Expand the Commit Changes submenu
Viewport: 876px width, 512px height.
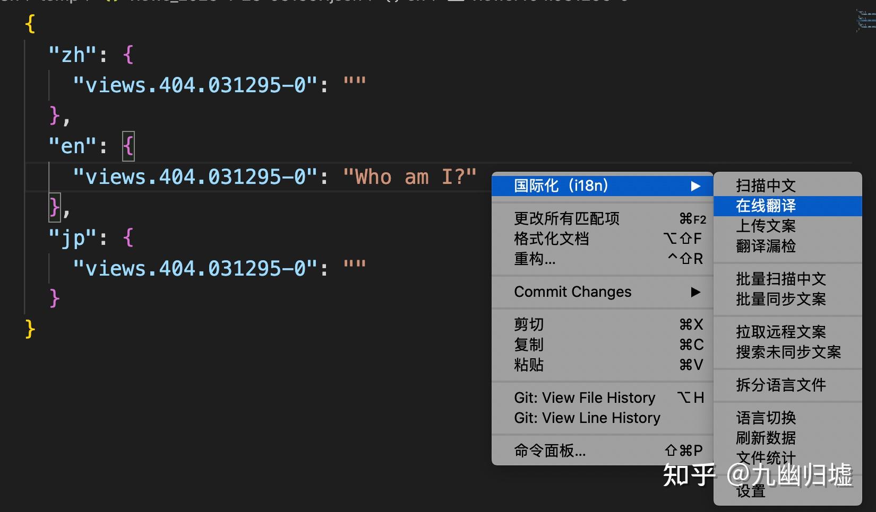(572, 292)
